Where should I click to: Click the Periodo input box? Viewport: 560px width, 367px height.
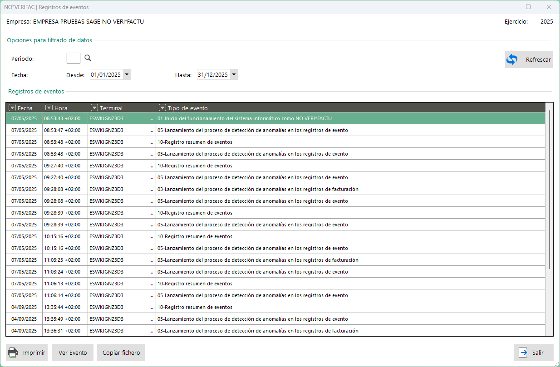[x=74, y=58]
